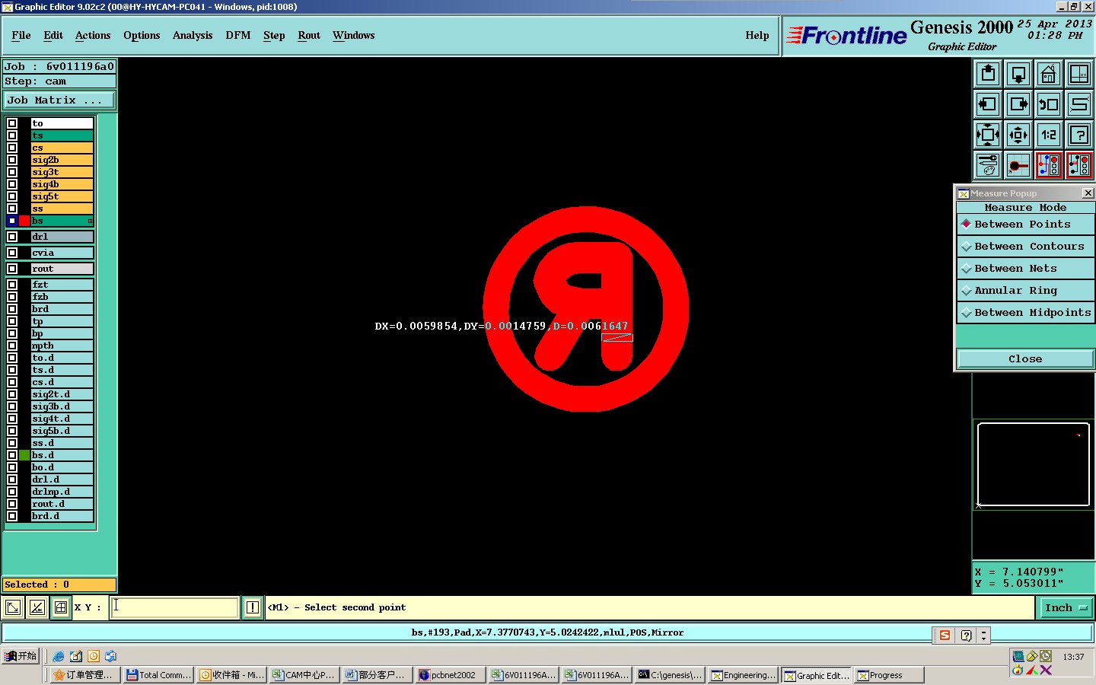Toggle the 'ts' layer checkbox

(x=12, y=135)
